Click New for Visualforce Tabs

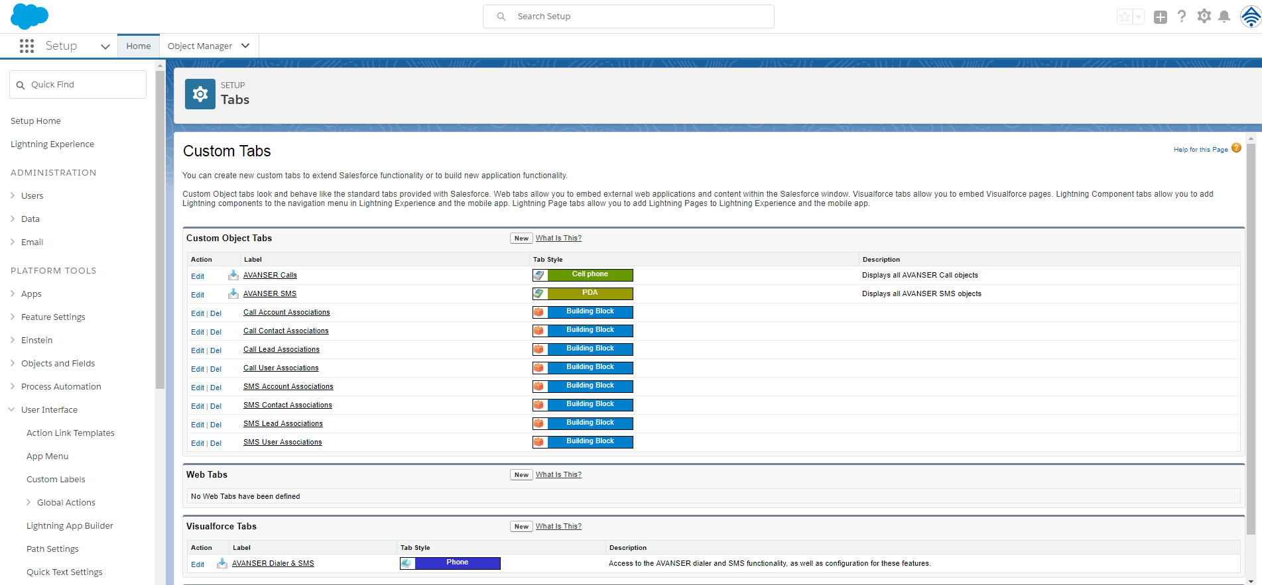[521, 527]
